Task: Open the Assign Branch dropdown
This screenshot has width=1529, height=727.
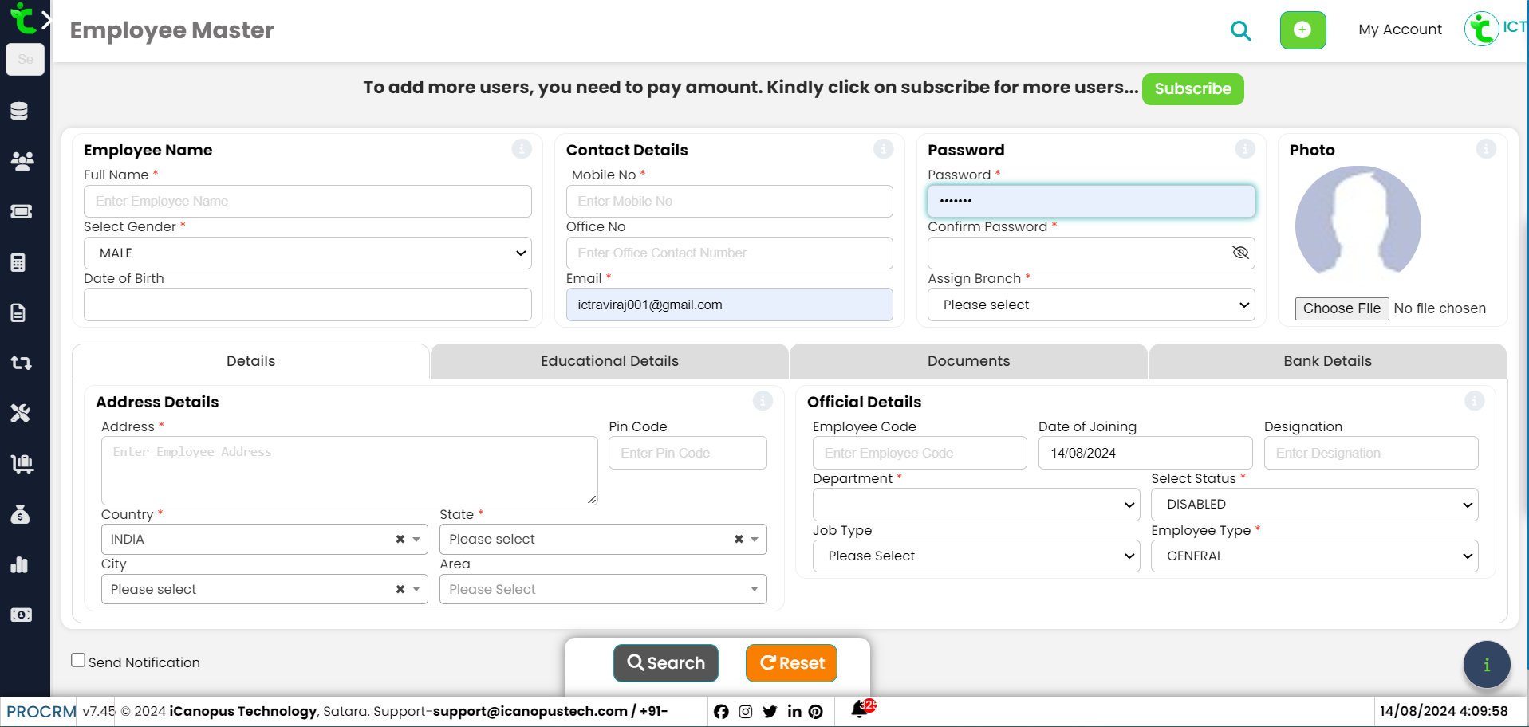Action: 1090,305
